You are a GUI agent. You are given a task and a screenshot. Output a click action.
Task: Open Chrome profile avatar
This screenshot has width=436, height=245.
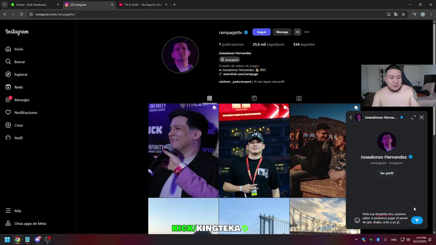(423, 14)
